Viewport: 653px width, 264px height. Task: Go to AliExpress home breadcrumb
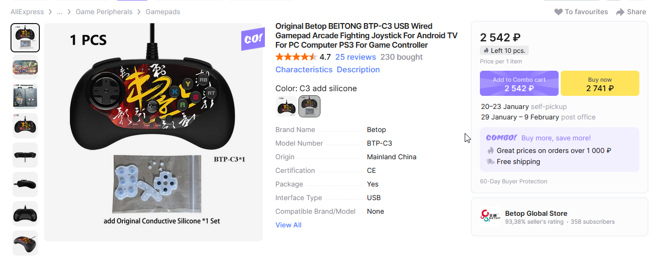tap(27, 12)
